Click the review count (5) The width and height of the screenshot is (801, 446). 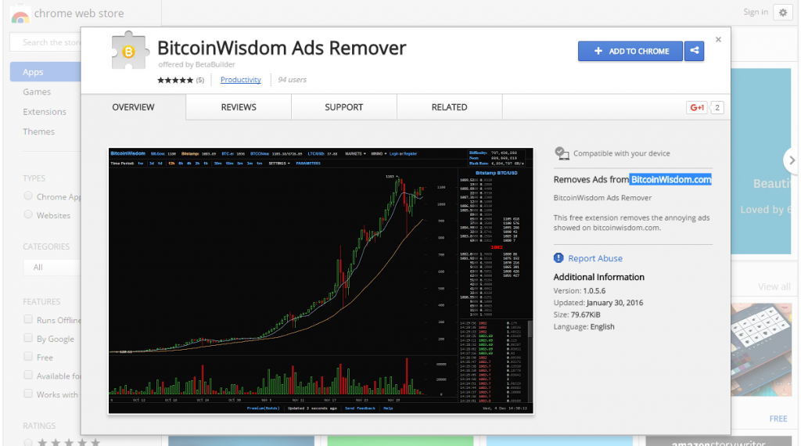coord(199,81)
